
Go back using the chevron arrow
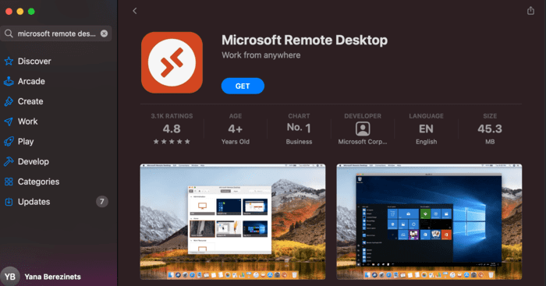[x=135, y=11]
